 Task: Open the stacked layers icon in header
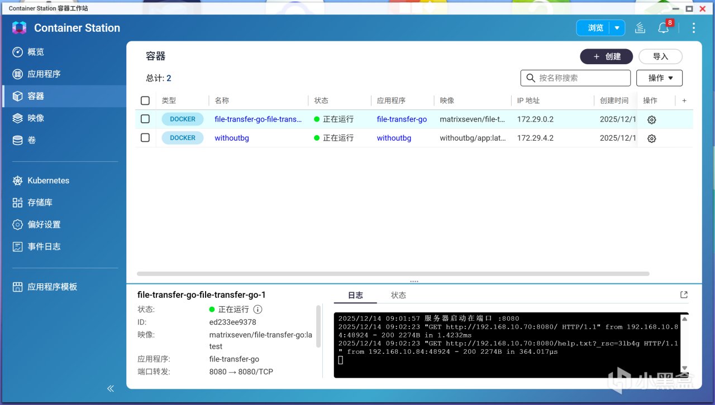640,28
